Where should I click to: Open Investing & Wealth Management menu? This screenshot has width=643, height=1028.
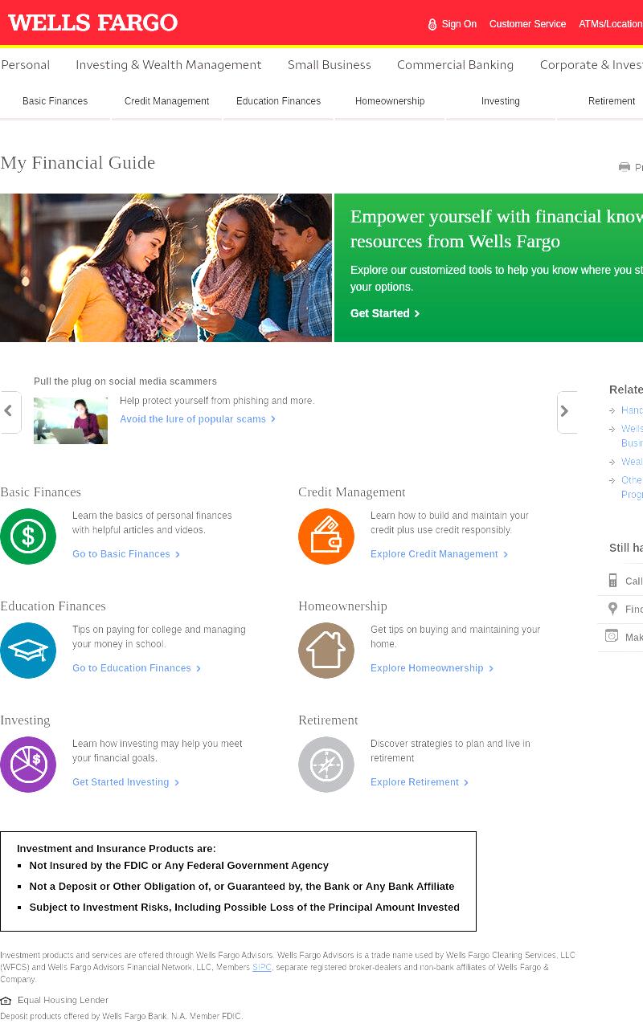click(169, 65)
